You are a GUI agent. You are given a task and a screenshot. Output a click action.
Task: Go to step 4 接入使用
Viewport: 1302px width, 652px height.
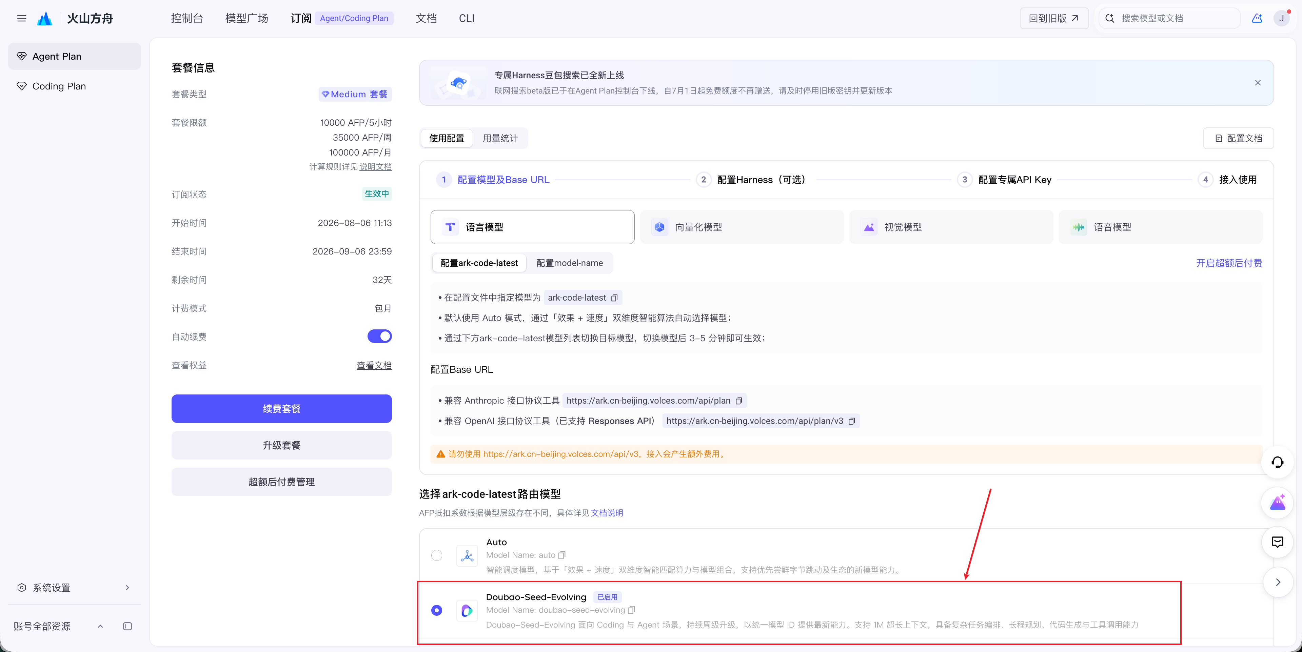pos(1227,180)
